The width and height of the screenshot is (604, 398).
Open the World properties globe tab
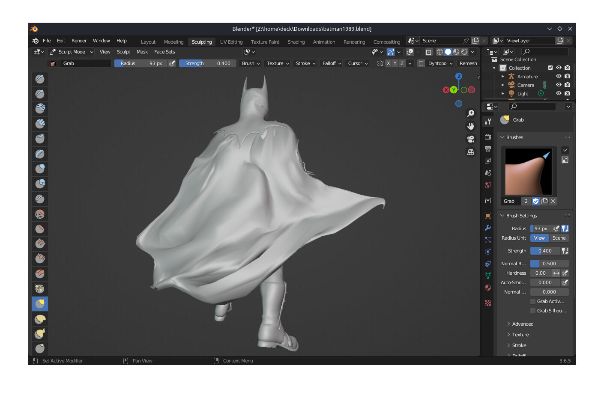point(488,185)
